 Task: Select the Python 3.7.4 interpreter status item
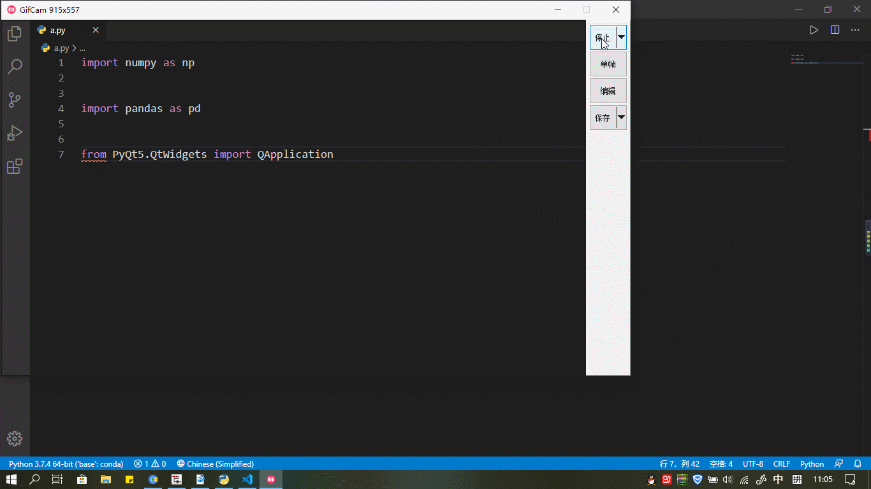66,464
